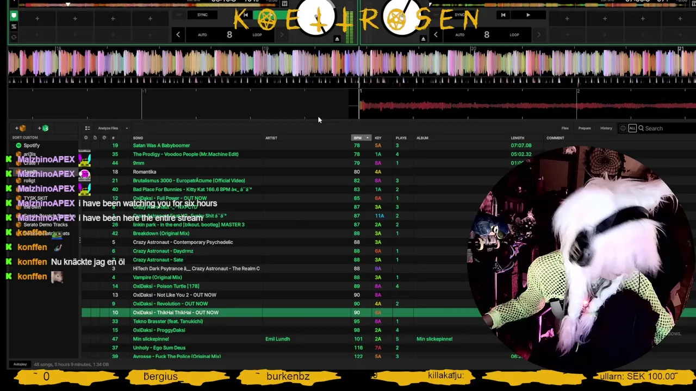Select track Tekno Brasster (feat. Tanukichi)
This screenshot has height=391, width=696.
click(168, 321)
